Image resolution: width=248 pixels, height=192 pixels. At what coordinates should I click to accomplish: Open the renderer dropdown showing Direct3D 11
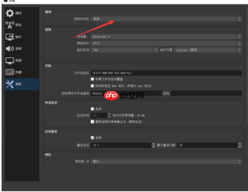(x=166, y=37)
